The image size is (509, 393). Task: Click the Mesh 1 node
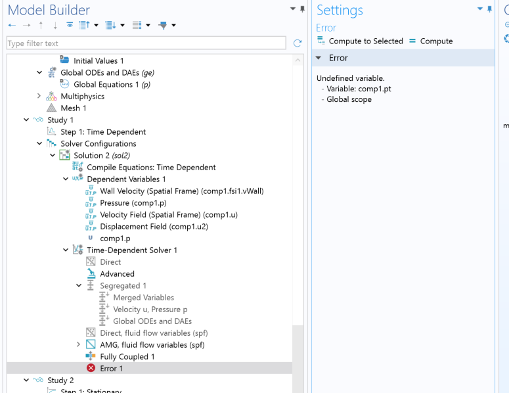[74, 108]
